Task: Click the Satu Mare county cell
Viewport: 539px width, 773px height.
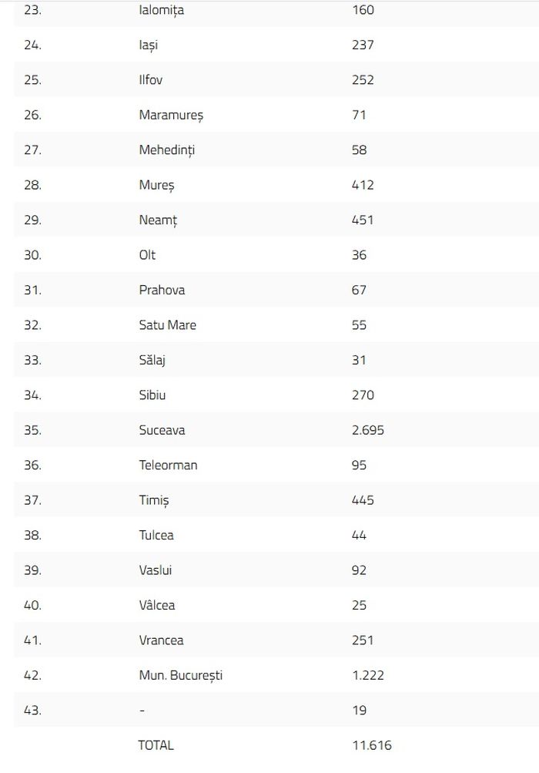Action: [168, 325]
